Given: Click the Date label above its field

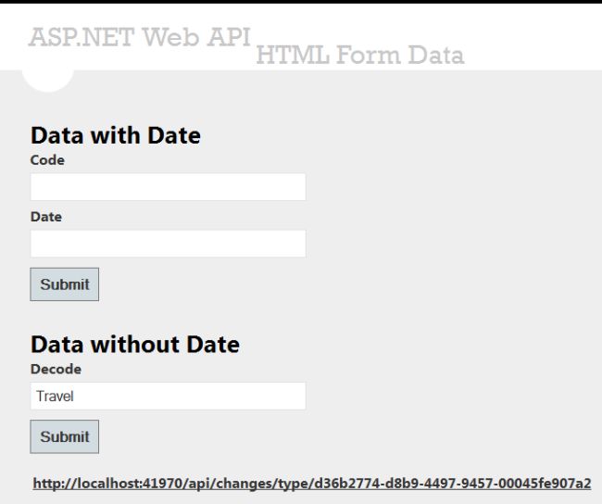Looking at the screenshot, I should point(46,217).
